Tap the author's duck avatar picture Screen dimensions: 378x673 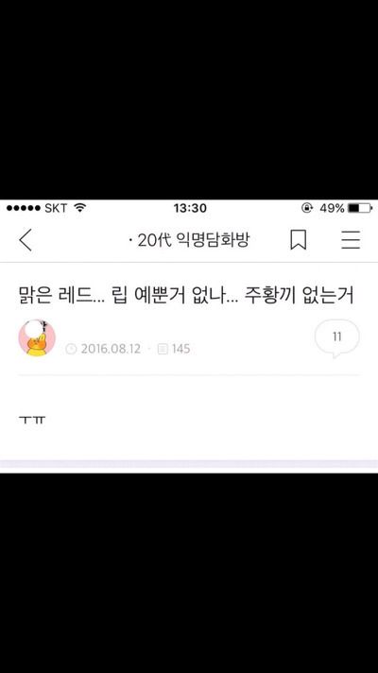pyautogui.click(x=37, y=337)
